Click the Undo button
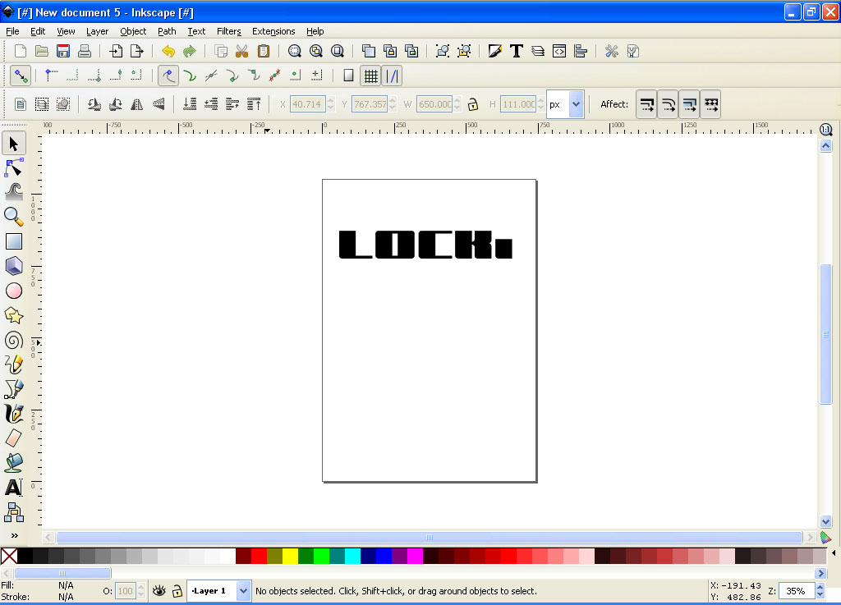 click(x=168, y=51)
